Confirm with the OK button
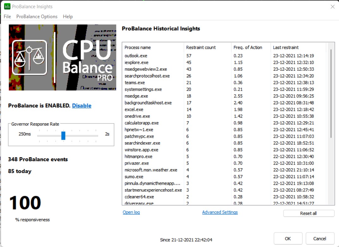 pyautogui.click(x=288, y=238)
